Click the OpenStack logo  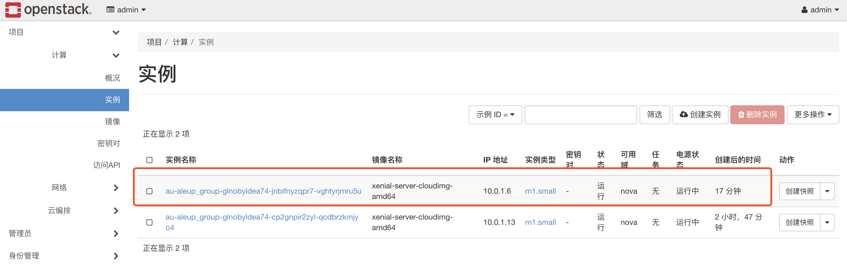coord(48,10)
